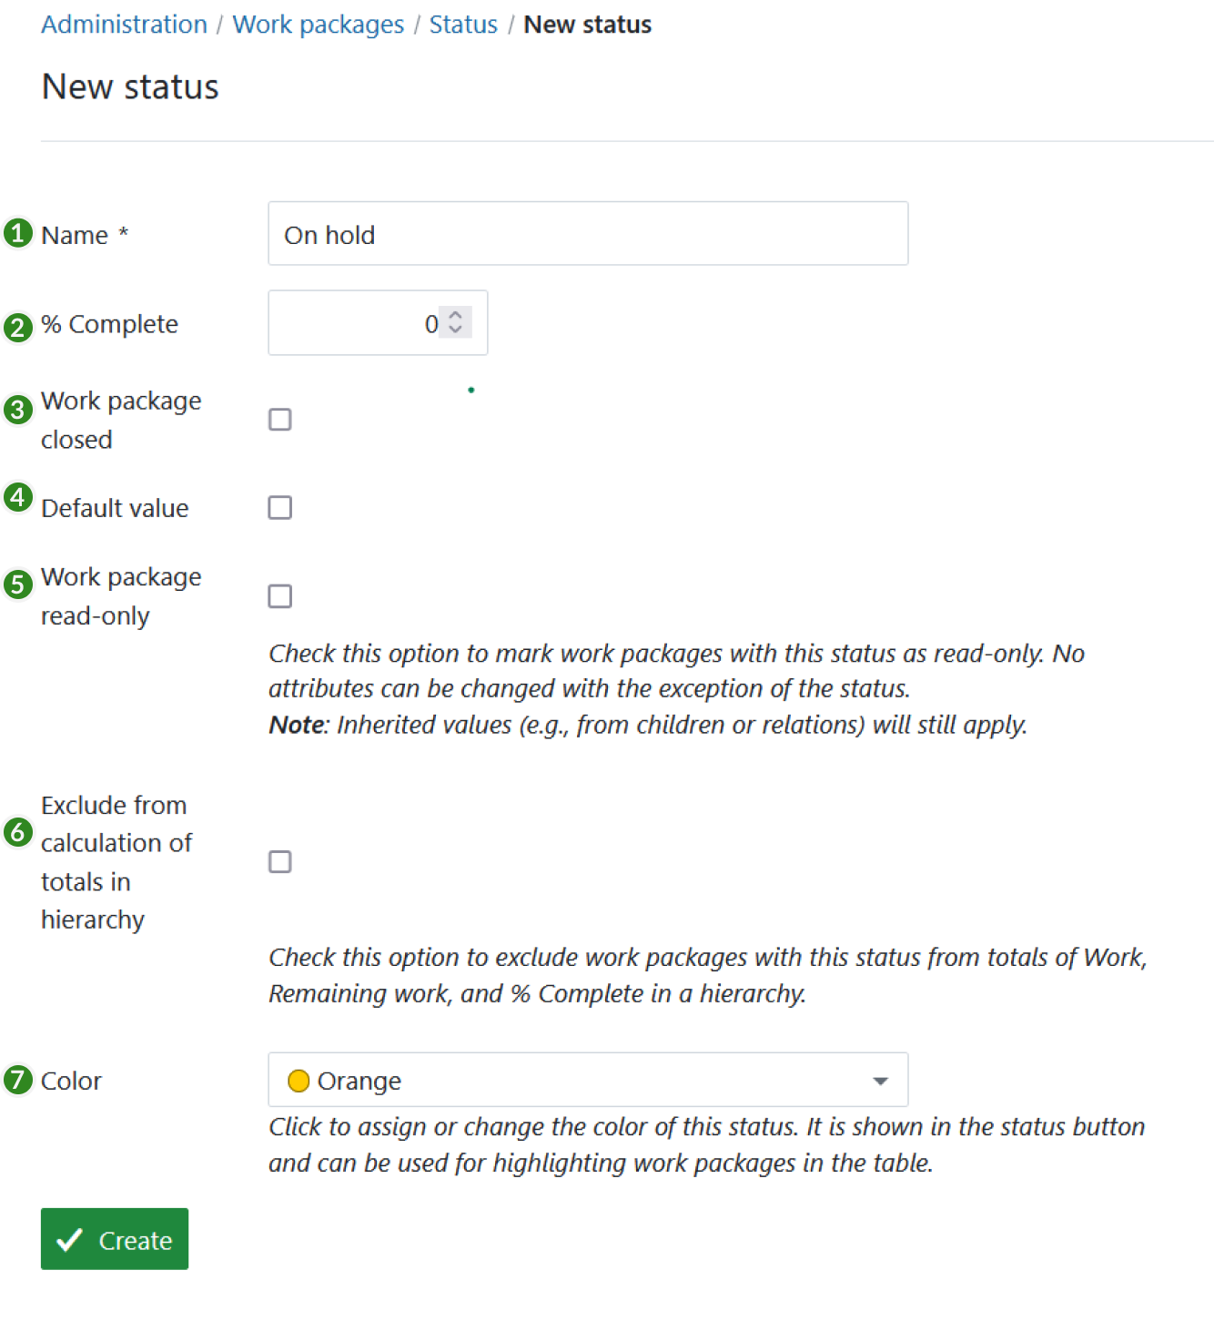1214x1331 pixels.
Task: Click the green number 2 marker badge
Action: tap(17, 327)
